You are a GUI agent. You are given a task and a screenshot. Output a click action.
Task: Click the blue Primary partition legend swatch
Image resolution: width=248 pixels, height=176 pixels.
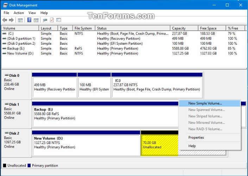point(29,165)
